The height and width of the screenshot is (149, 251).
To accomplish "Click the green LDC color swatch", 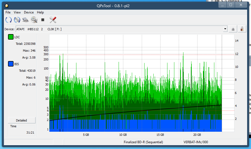I will click(x=11, y=37).
